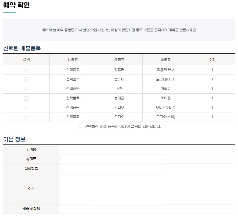This screenshot has width=238, height=216.
Task: Click the 수량 column header
Action: click(x=212, y=59)
